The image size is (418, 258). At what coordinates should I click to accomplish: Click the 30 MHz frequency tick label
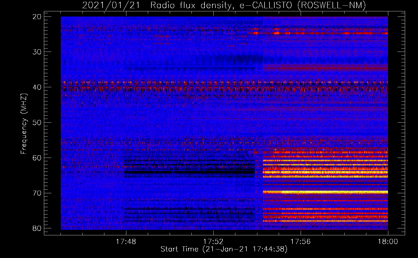click(x=37, y=52)
